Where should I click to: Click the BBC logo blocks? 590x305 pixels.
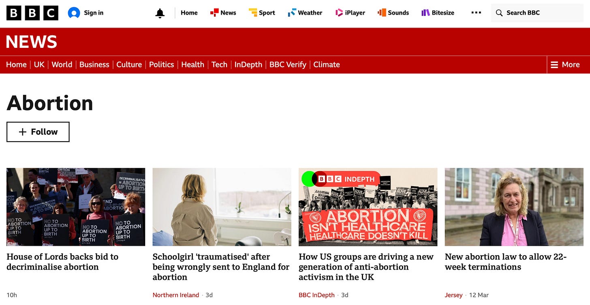tap(32, 13)
